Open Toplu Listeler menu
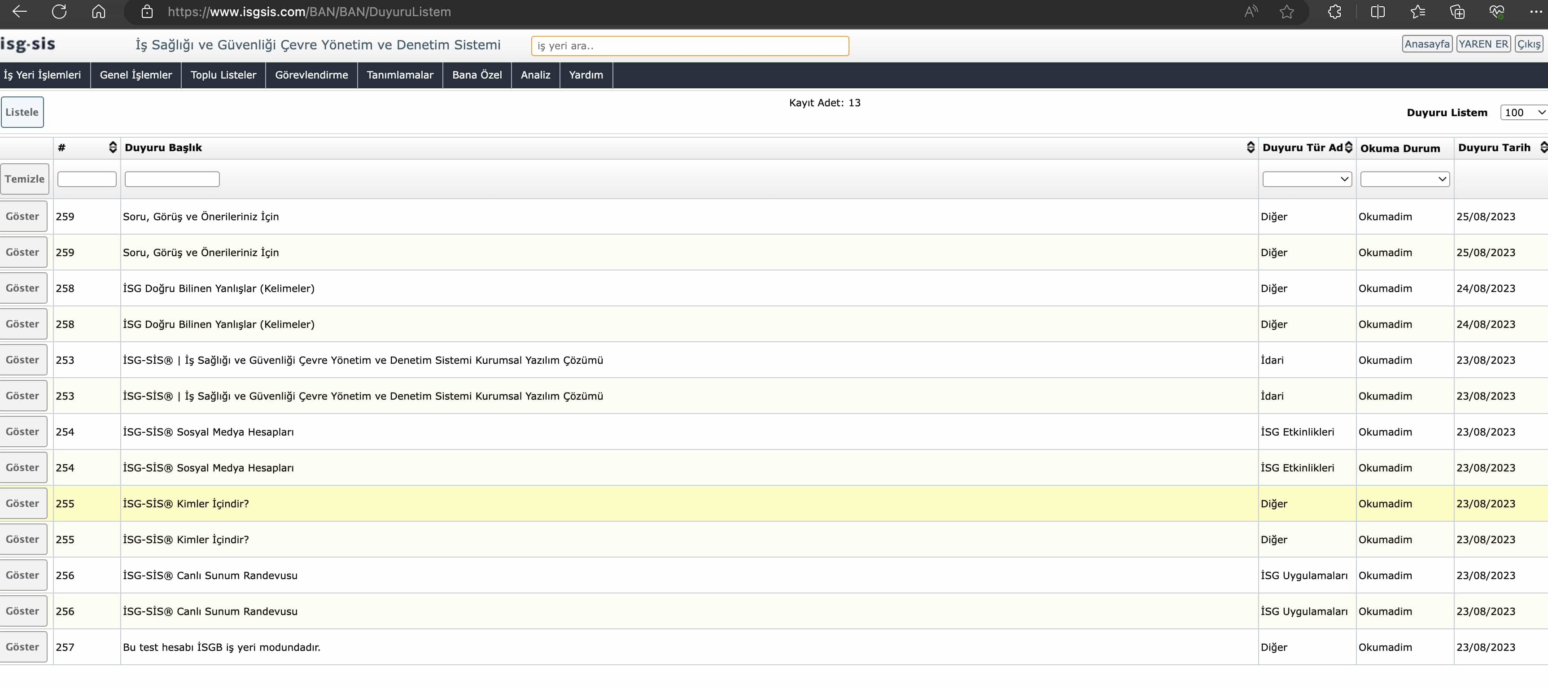1548x689 pixels. (223, 75)
